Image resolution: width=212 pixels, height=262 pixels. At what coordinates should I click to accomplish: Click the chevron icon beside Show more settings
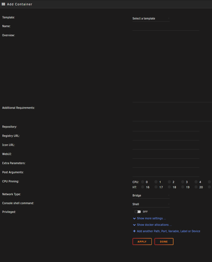tap(134, 219)
